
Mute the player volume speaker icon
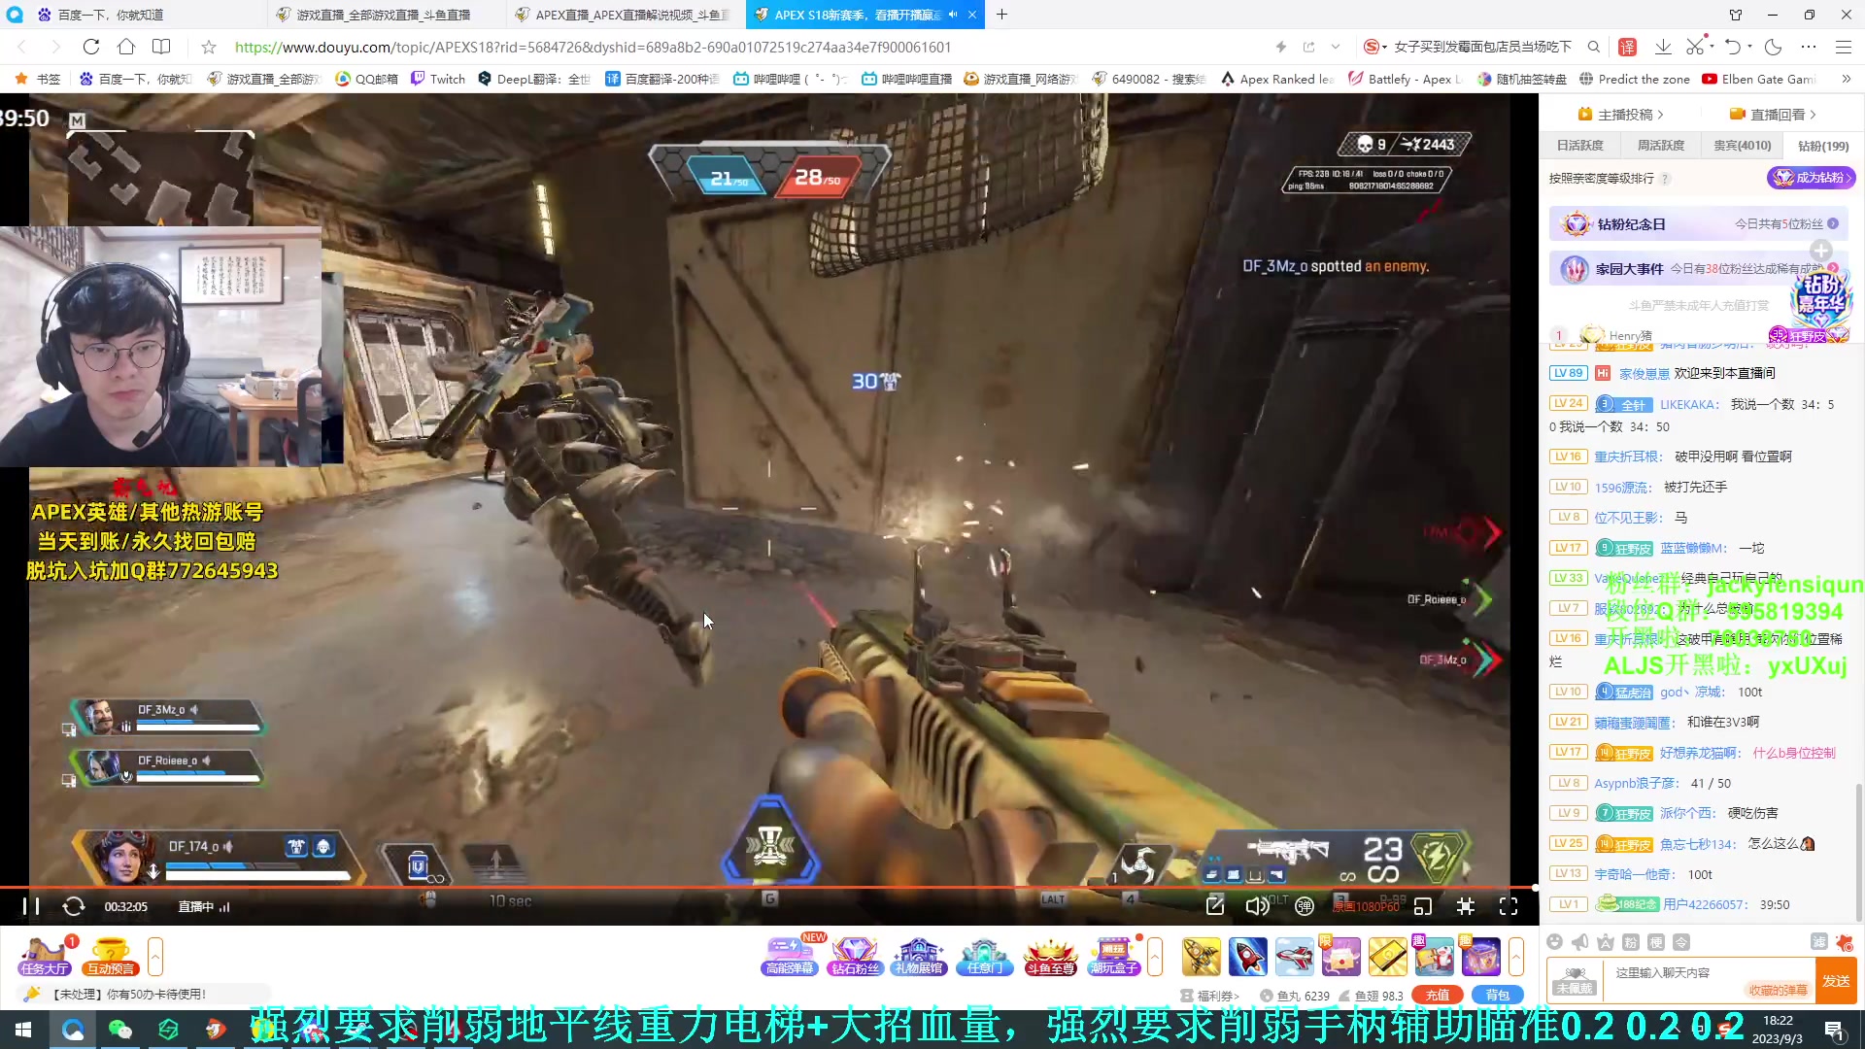click(1256, 906)
